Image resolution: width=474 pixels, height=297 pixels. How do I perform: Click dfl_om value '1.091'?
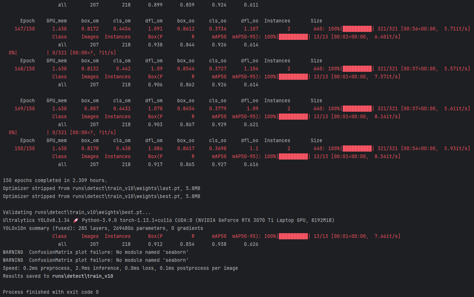coord(155,29)
